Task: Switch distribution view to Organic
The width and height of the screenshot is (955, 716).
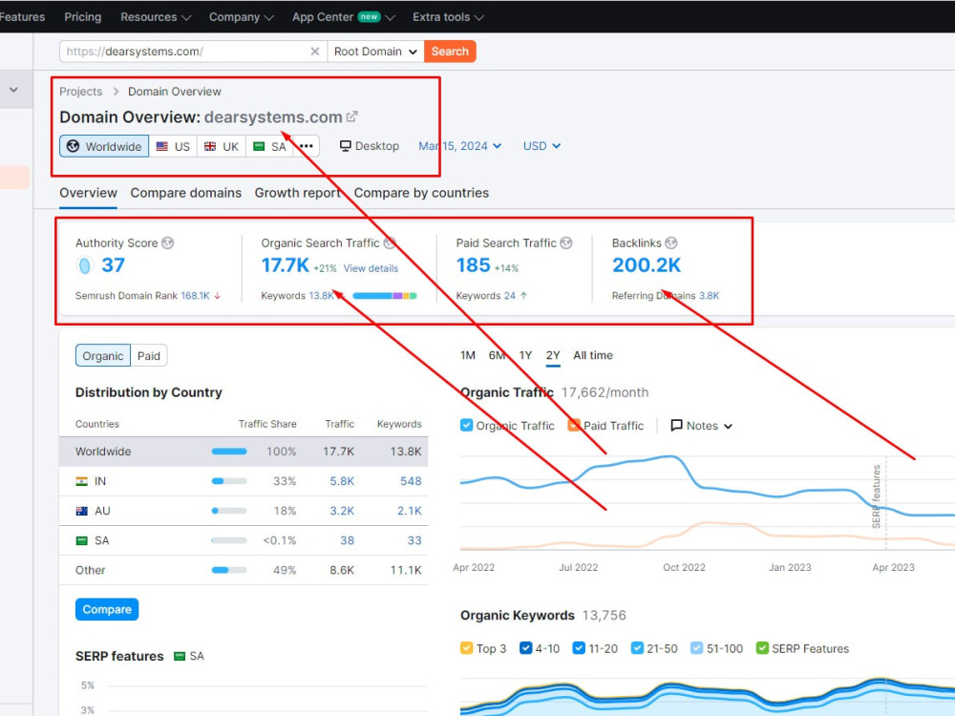Action: coord(103,355)
